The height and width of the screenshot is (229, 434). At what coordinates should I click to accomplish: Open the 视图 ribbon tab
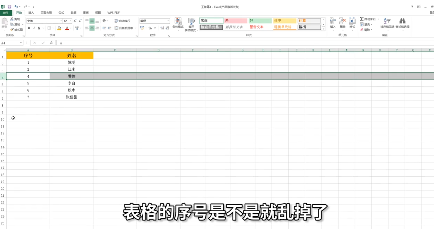[98, 12]
